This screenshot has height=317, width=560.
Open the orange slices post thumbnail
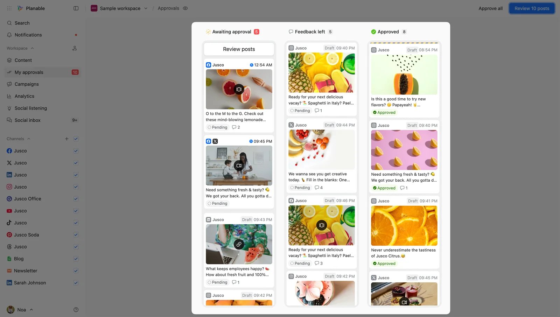click(404, 226)
